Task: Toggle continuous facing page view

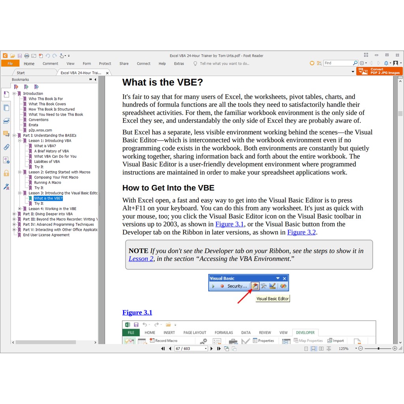Action: (328, 349)
